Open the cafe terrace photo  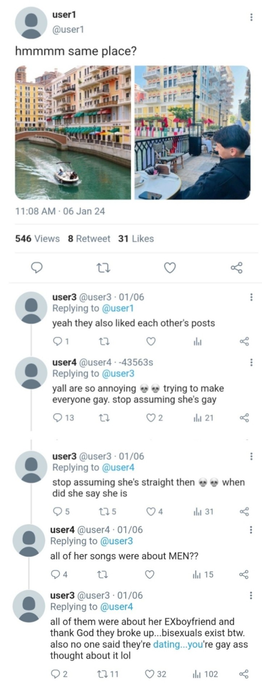coord(192,132)
